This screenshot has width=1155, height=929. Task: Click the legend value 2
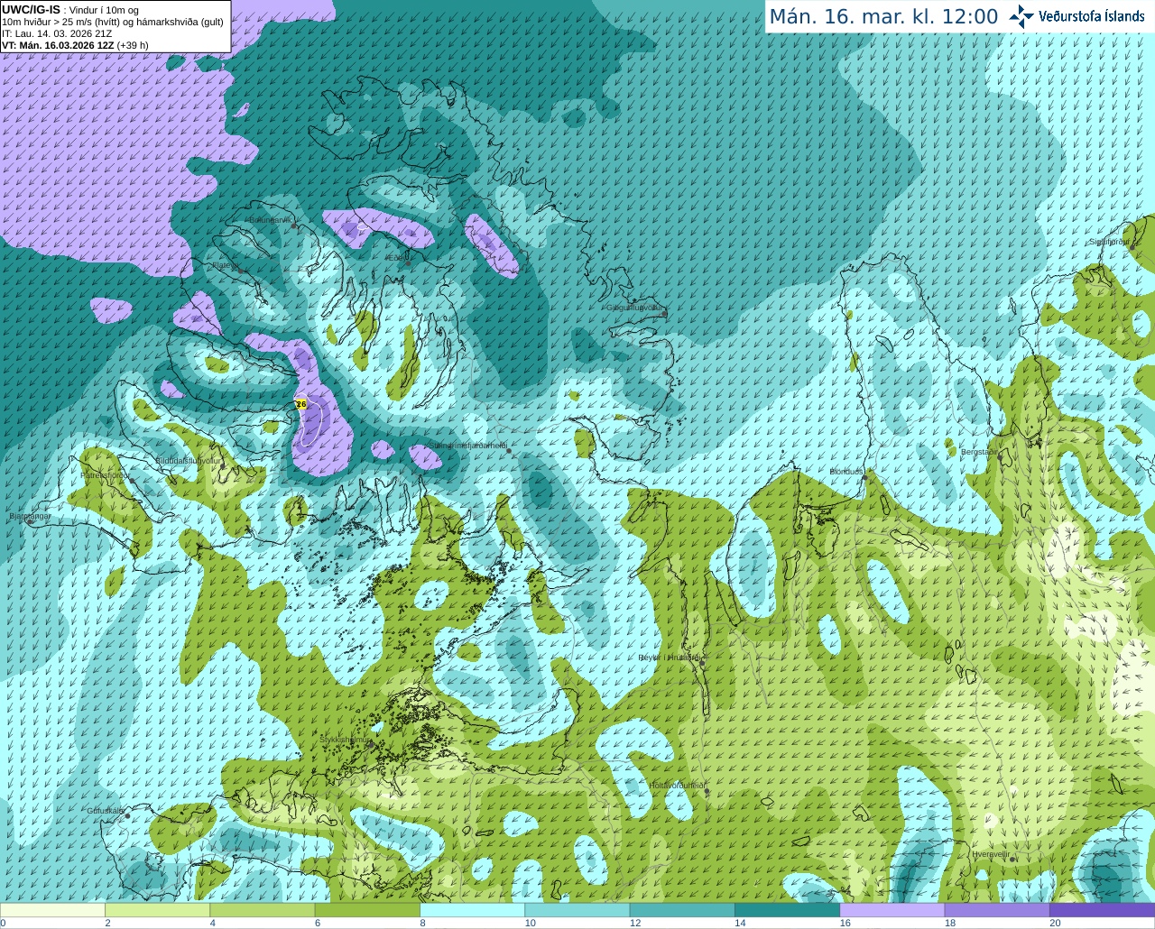pos(107,924)
